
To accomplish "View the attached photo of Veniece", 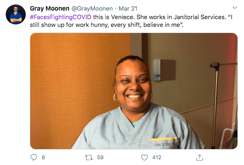I will (x=134, y=91).
